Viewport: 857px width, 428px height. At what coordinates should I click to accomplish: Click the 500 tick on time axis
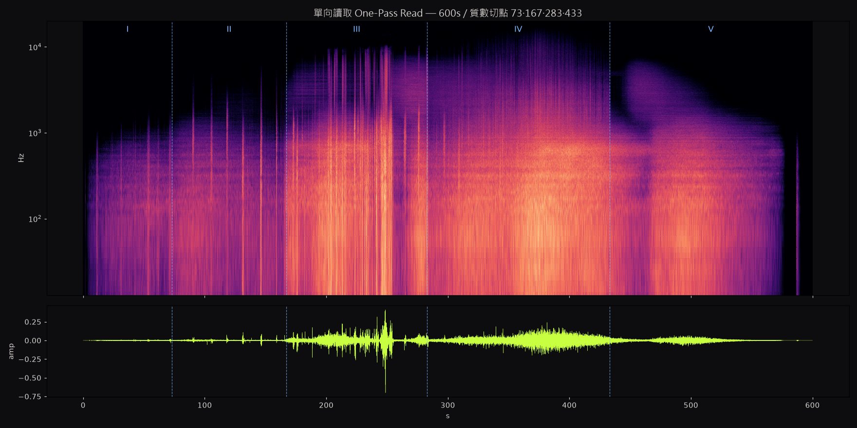[x=691, y=405]
